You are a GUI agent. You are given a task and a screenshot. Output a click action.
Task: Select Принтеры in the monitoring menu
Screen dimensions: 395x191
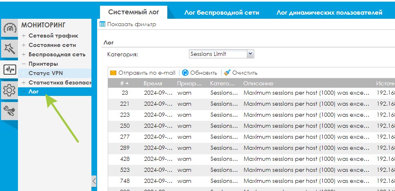(43, 64)
